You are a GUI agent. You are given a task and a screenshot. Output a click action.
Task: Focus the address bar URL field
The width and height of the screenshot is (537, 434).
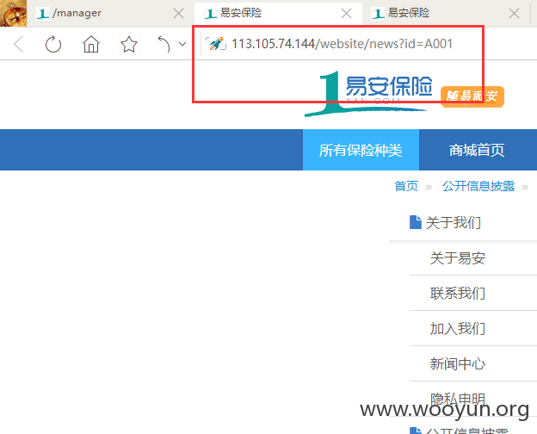[343, 44]
